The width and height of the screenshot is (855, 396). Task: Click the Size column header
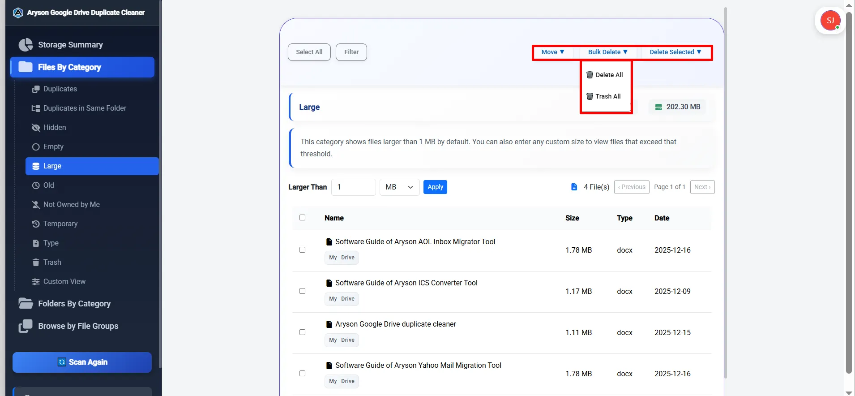pyautogui.click(x=572, y=218)
